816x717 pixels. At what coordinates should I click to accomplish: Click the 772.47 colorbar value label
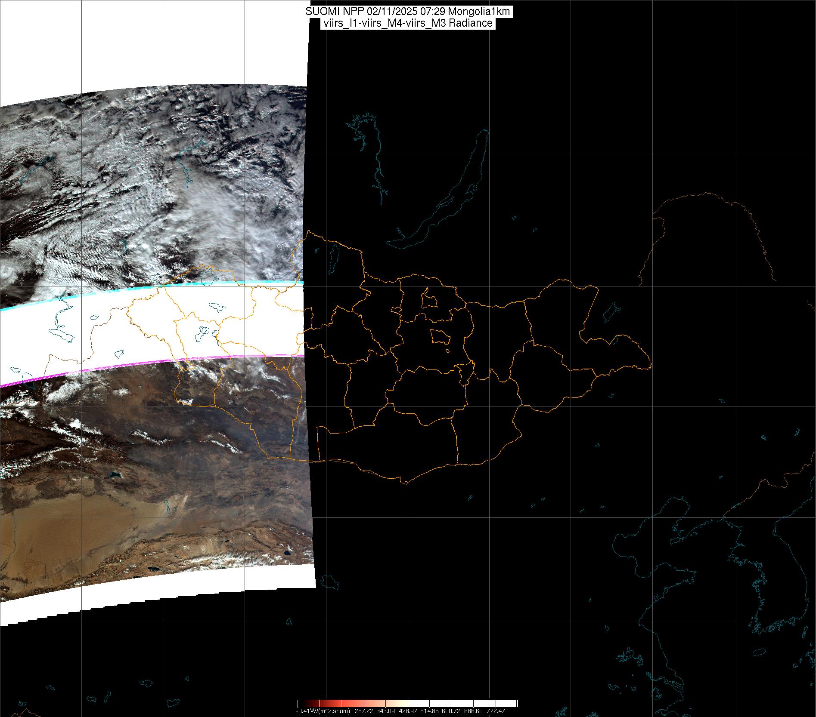tap(496, 711)
